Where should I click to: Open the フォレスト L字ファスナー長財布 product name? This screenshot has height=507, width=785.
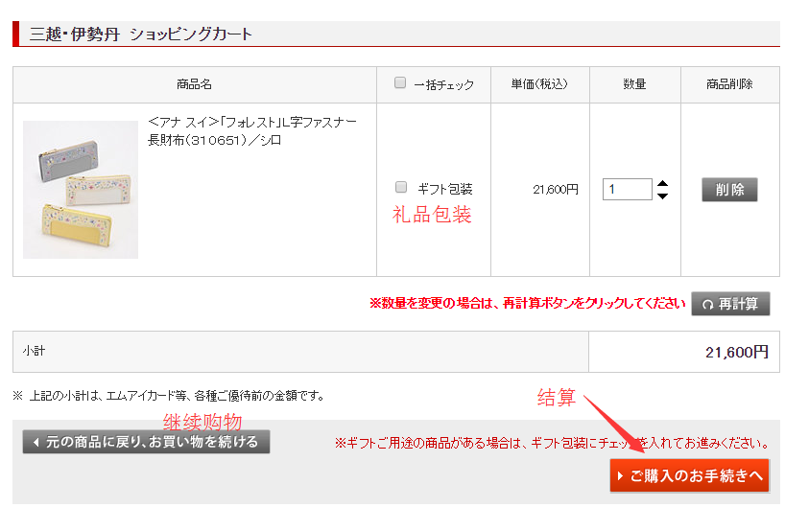(x=252, y=131)
